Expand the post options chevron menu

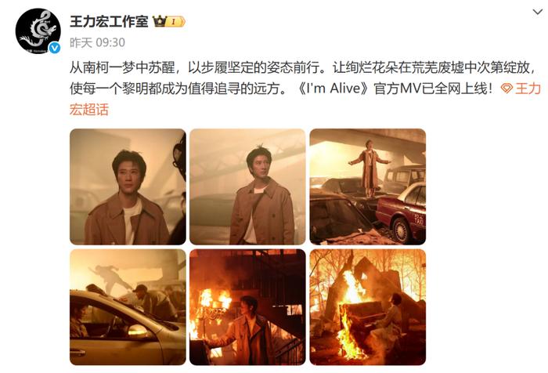pyautogui.click(x=537, y=12)
